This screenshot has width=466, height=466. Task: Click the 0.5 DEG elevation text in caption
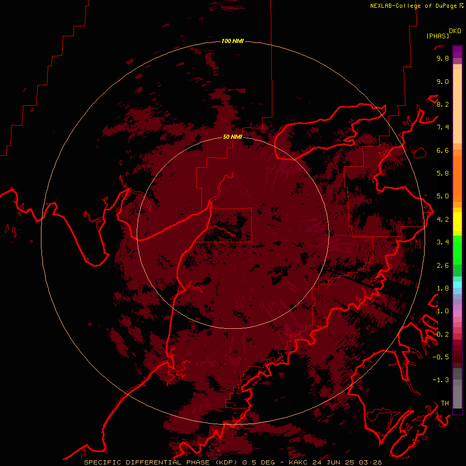coord(258,462)
